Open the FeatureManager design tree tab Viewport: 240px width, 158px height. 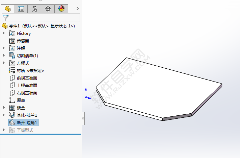coord(7,8)
